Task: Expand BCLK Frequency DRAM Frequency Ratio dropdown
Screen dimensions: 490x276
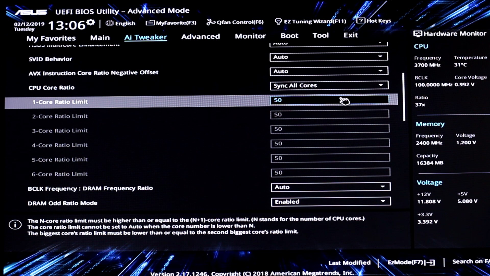Action: click(330, 187)
